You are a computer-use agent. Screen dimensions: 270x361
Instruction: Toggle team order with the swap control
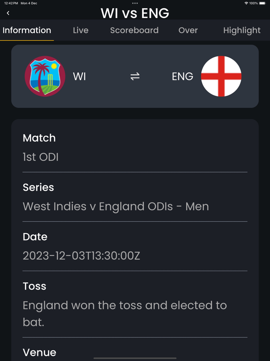(135, 76)
